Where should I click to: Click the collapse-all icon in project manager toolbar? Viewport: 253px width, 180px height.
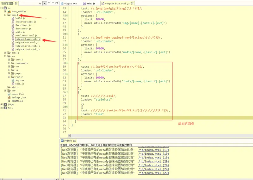40,3
